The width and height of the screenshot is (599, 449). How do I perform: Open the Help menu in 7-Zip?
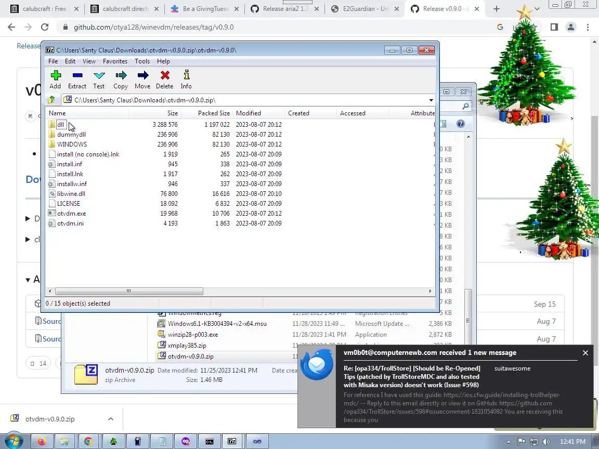(163, 61)
